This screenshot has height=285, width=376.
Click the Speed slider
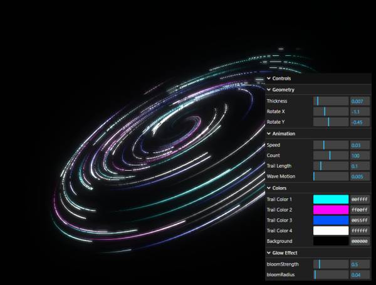tap(330, 145)
